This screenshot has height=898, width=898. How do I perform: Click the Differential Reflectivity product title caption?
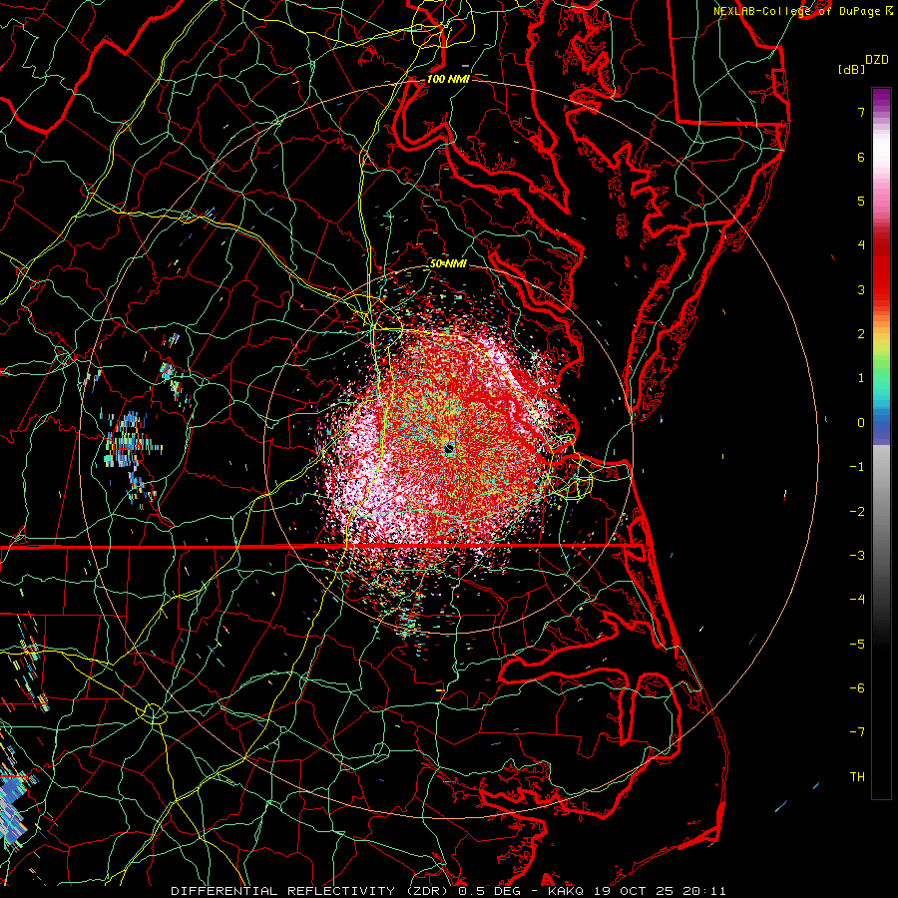(448, 891)
